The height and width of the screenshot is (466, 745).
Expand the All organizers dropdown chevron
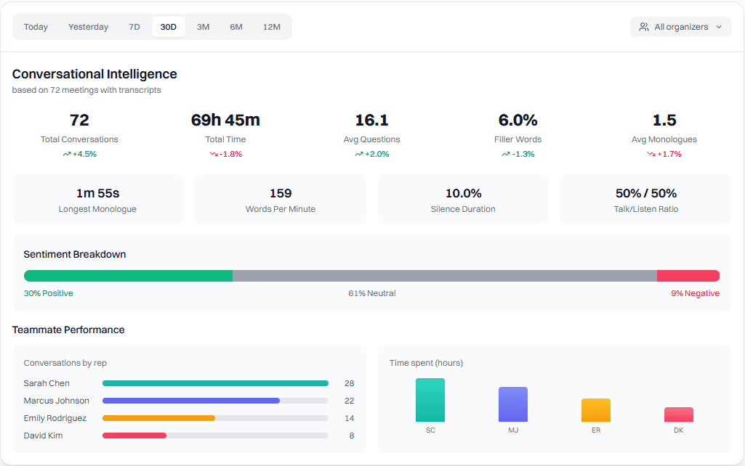coord(719,27)
